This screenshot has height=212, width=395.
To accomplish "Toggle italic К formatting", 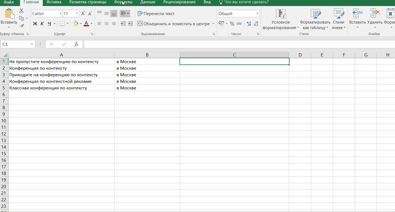I will click(42, 24).
